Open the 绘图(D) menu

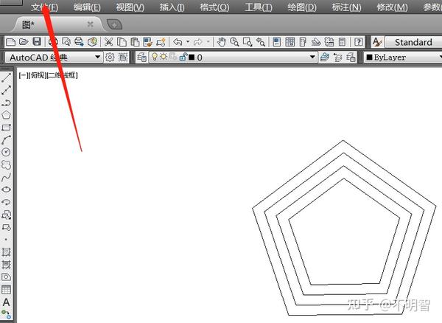(302, 7)
